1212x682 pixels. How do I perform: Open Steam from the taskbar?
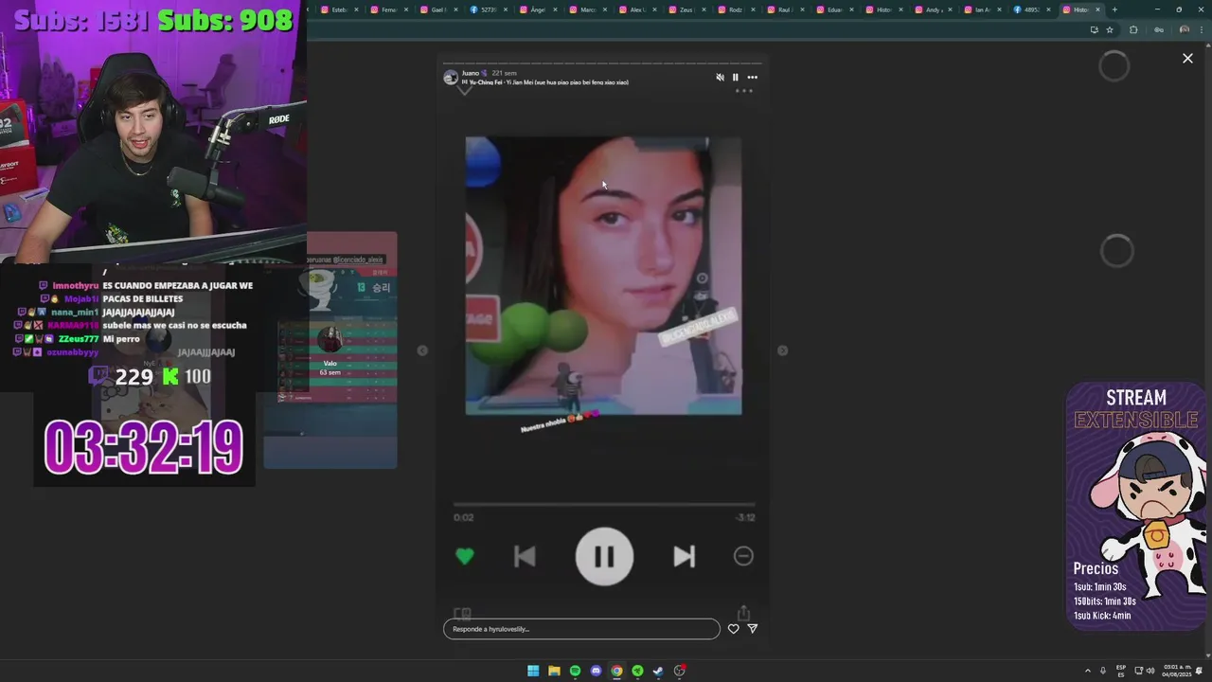[x=658, y=671]
